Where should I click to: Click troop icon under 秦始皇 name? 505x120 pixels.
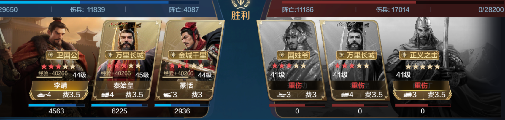(105, 95)
